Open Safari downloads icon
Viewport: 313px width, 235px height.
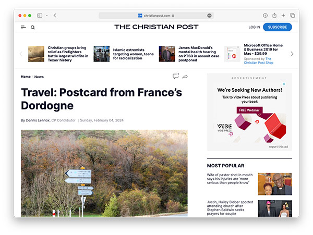[x=265, y=16]
